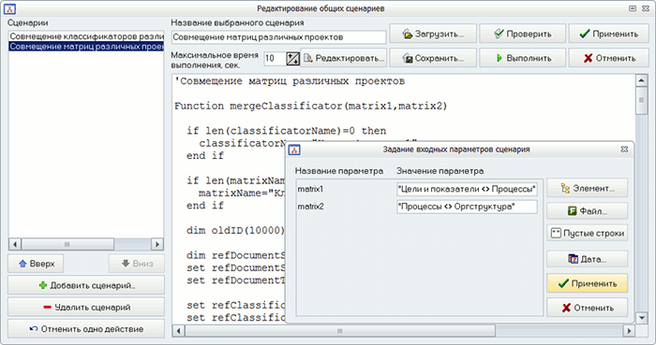
Task: Click Отменить одно действие button
Action: tap(86, 329)
